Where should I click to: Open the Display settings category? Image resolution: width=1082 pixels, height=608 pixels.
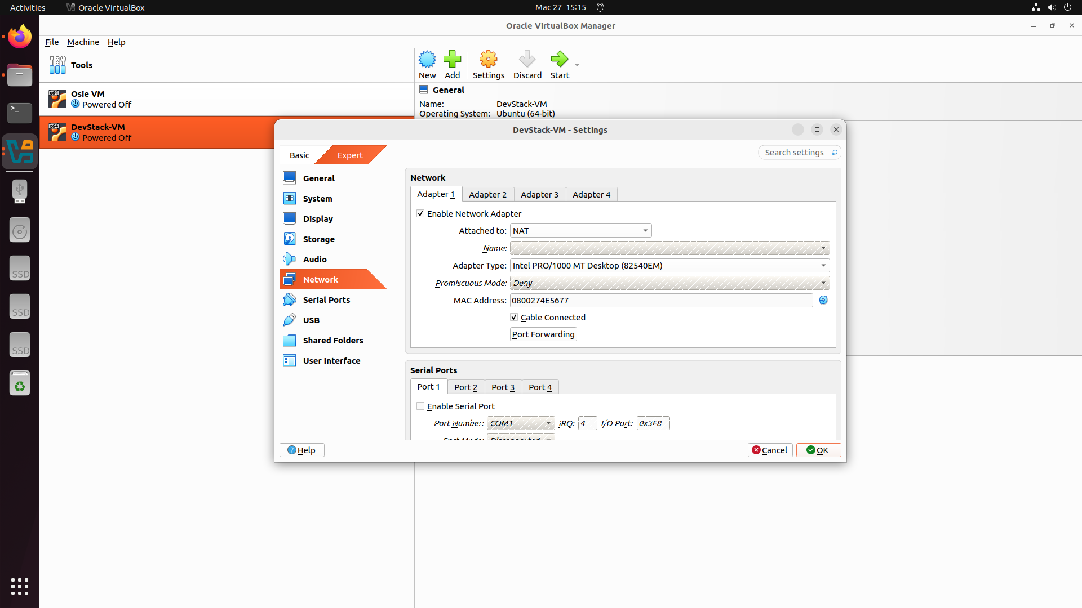pyautogui.click(x=333, y=218)
